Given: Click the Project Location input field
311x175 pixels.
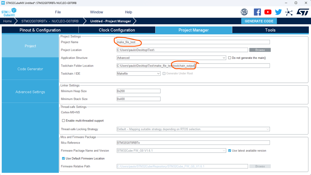Looking at the screenshot, I should point(182,50).
